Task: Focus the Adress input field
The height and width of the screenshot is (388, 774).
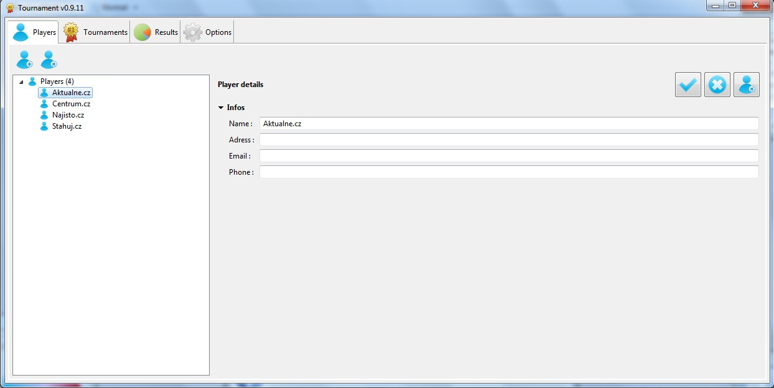Action: click(x=509, y=140)
